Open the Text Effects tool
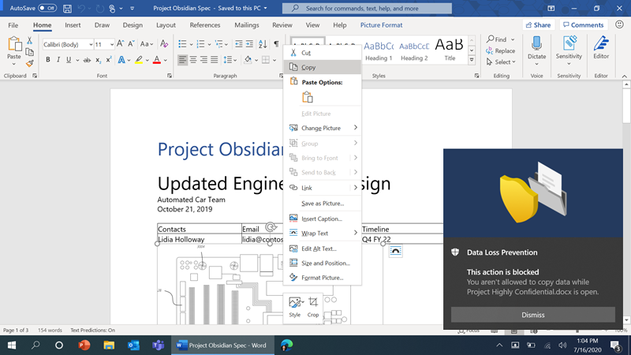This screenshot has height=355, width=631. click(x=121, y=60)
